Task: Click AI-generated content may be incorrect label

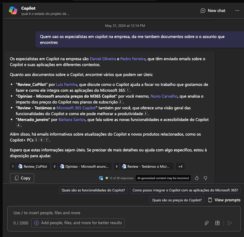Action: coord(163,178)
